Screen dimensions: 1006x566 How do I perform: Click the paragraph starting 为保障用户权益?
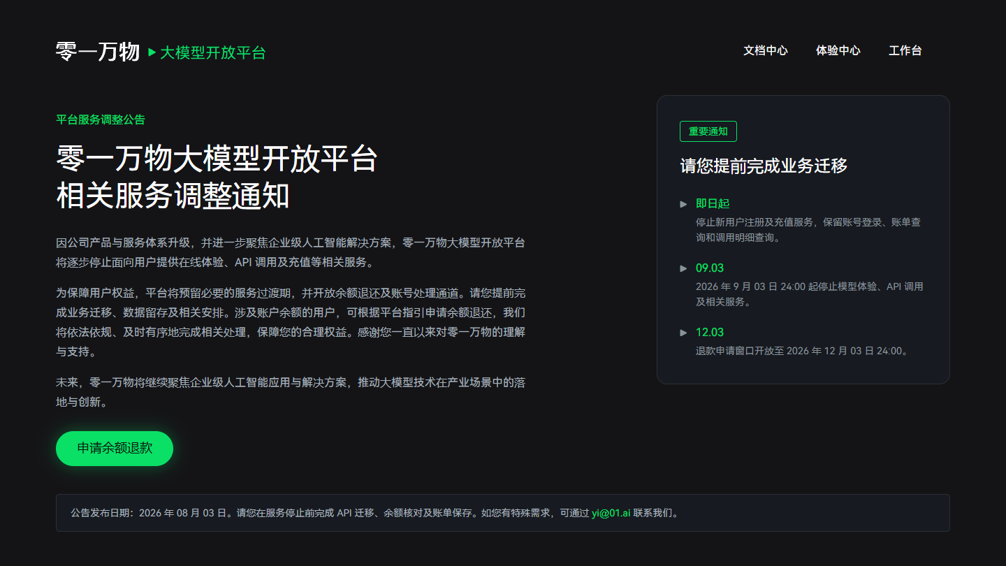pos(291,322)
